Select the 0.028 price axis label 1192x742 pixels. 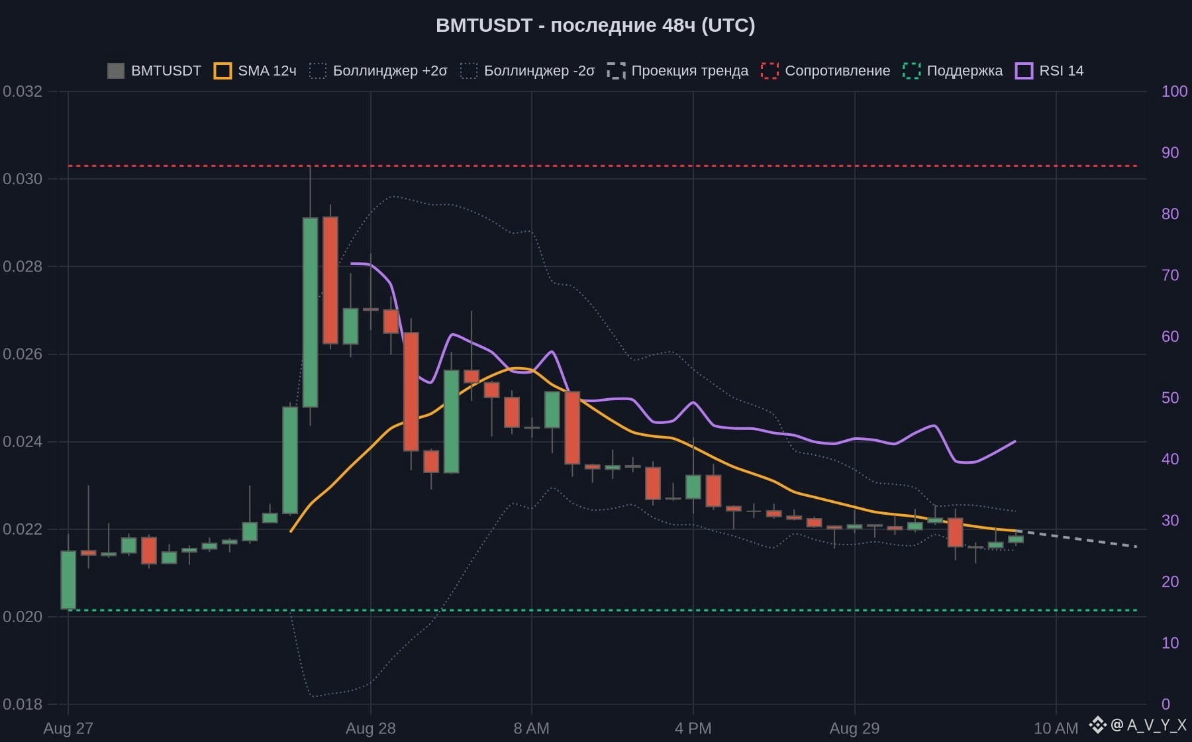(23, 266)
